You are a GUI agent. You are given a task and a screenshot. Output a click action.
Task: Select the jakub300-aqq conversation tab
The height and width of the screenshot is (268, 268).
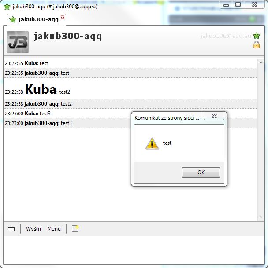click(x=37, y=19)
